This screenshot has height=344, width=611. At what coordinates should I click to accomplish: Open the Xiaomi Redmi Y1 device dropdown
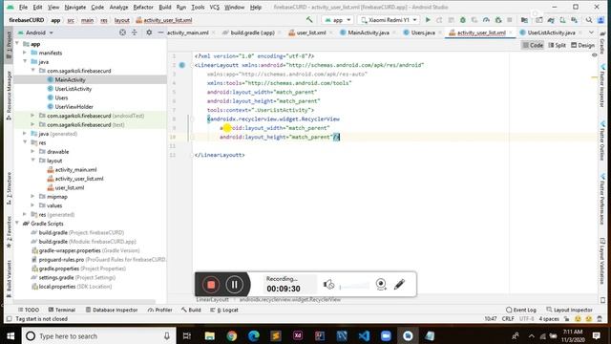coord(389,20)
